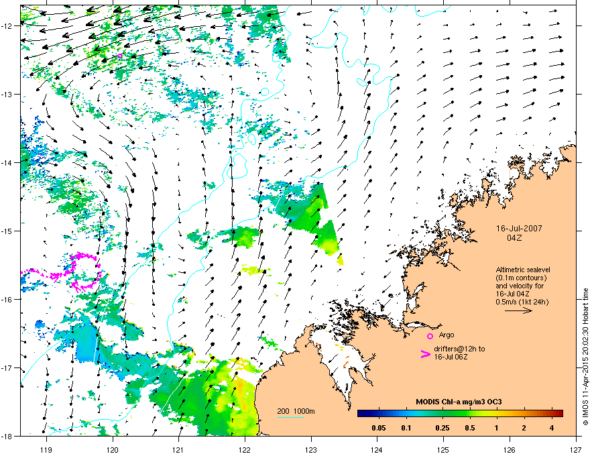
Task: Click the 'MODIS Chl-a mg/m3 OC3' title
Action: pyautogui.click(x=459, y=402)
